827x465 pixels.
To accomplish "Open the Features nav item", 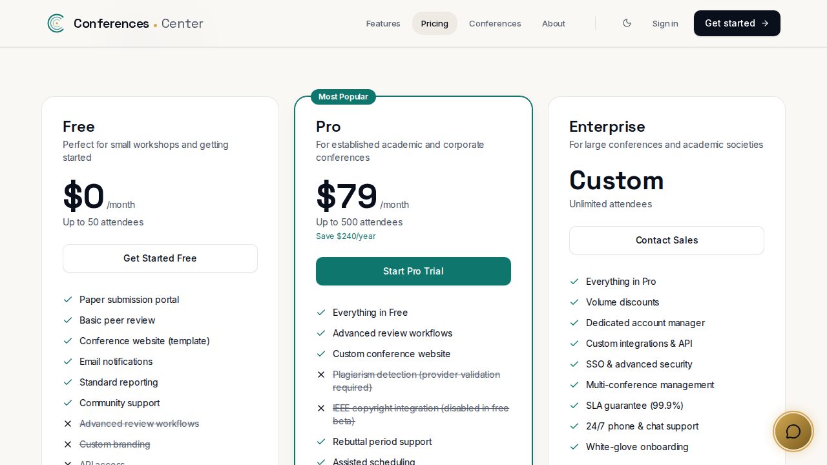I will (383, 23).
